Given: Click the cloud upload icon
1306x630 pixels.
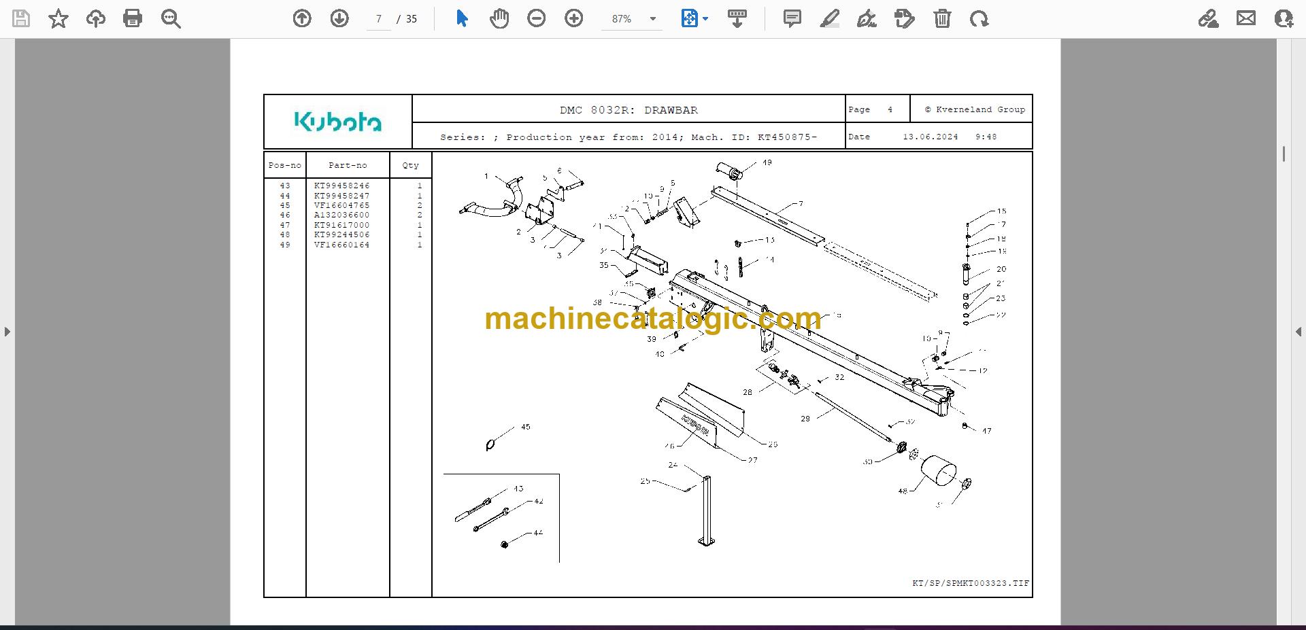Looking at the screenshot, I should 95,18.
